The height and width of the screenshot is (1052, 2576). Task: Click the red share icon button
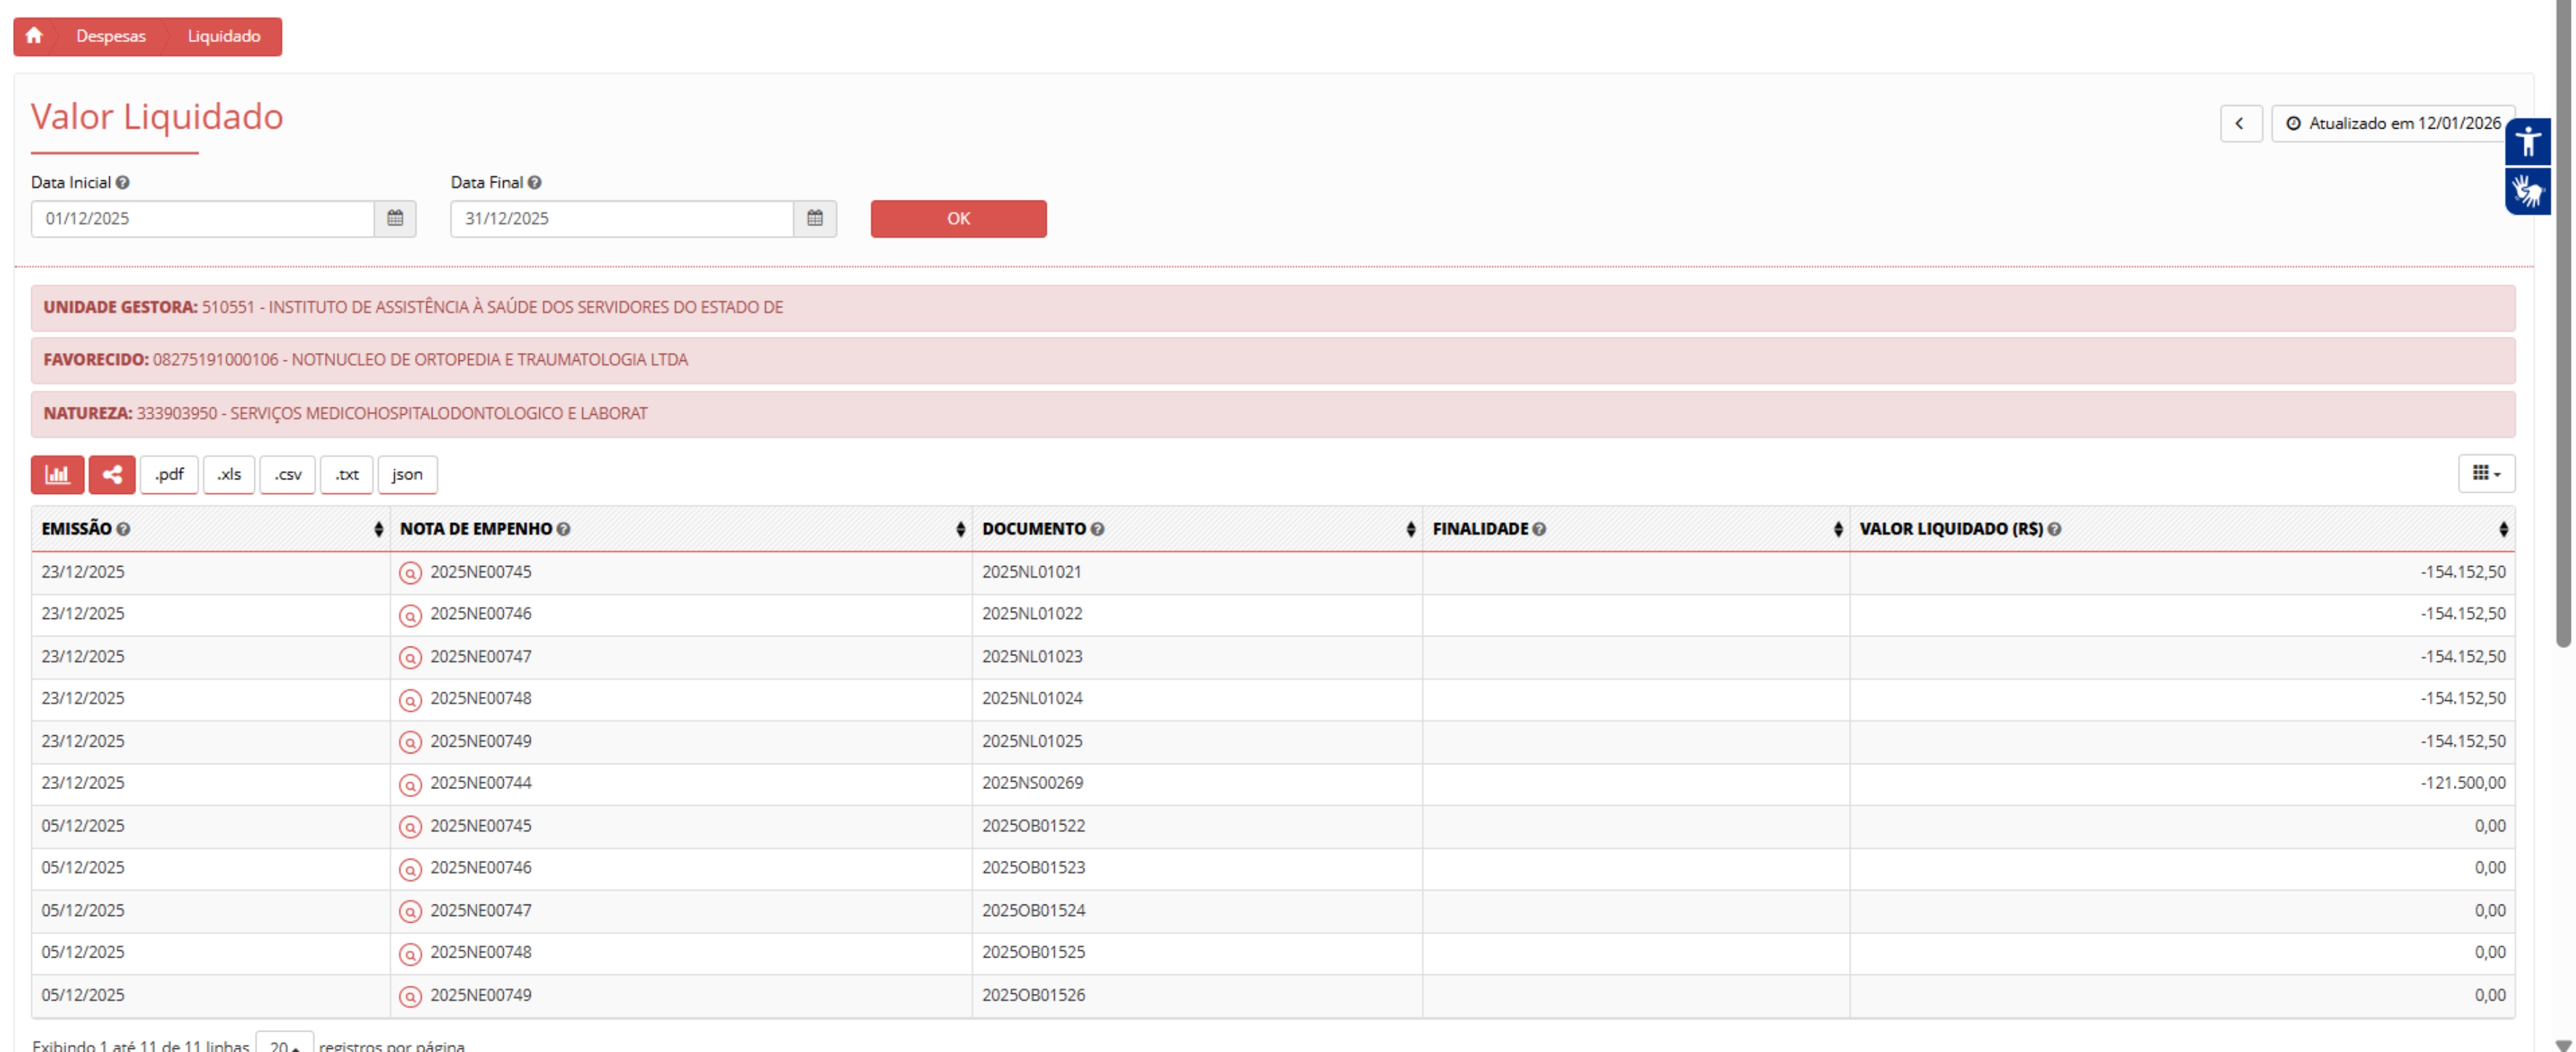pos(112,474)
